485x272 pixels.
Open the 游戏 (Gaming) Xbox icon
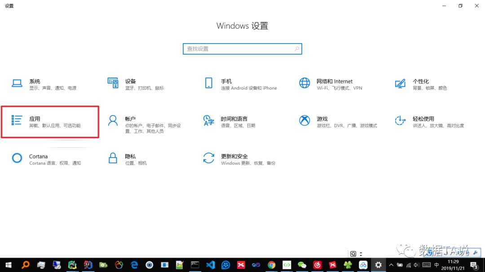[304, 121]
